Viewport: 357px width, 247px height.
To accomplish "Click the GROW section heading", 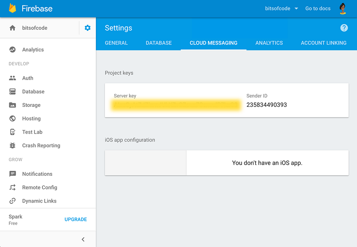I will point(16,160).
